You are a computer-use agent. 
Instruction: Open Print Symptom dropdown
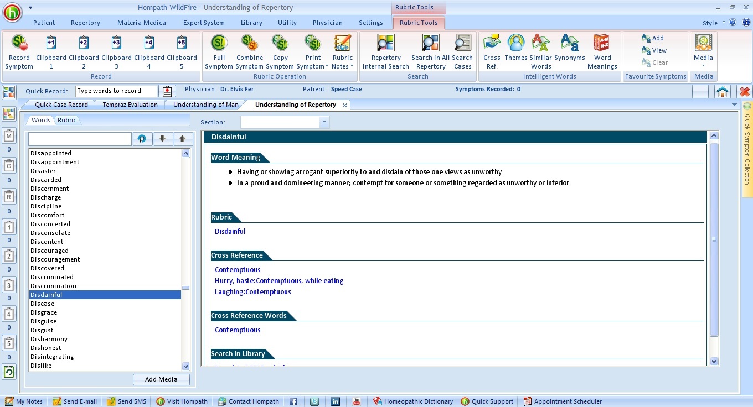313,52
